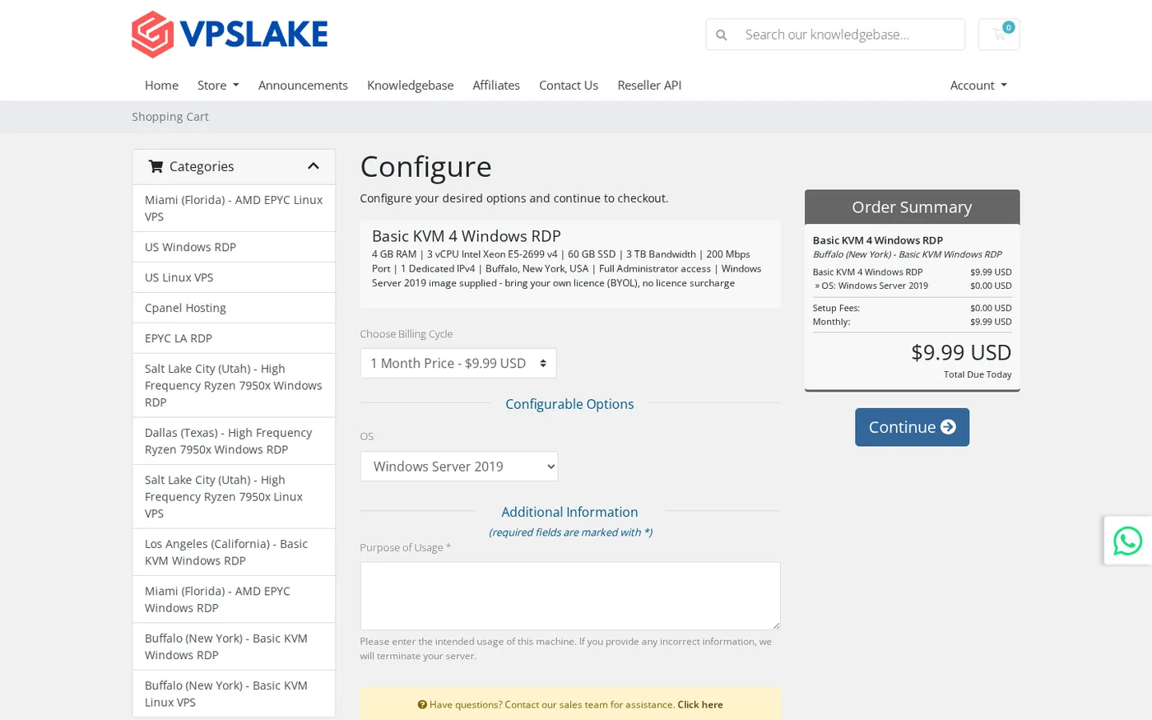Select Miami AMD EPYC Windows RDP category

[234, 599]
